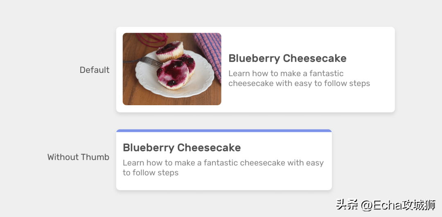Click the front blueberry-topped cheesecake on the plate
Screen dimensions: 442x217
(x=173, y=74)
